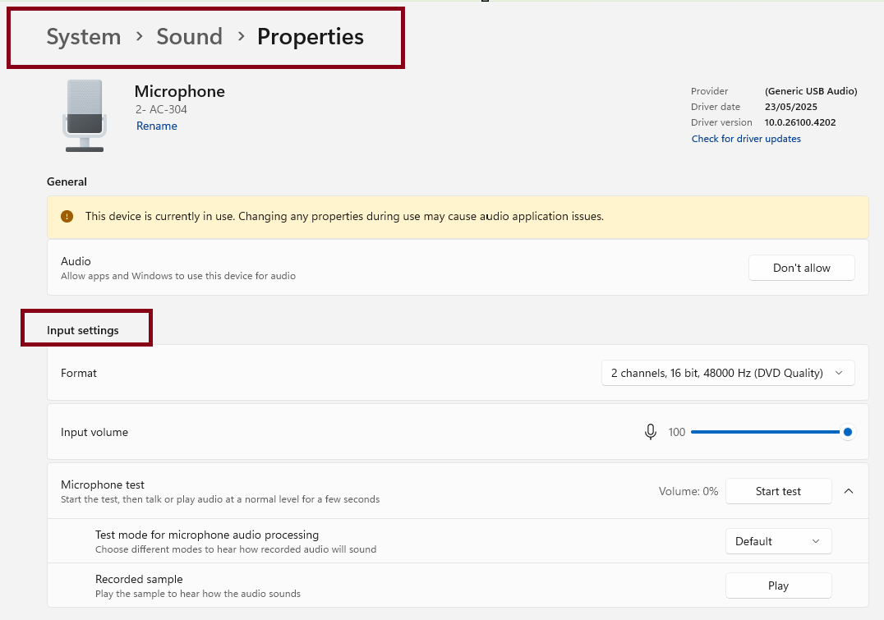This screenshot has height=620, width=884.
Task: Open the Default test mode dropdown
Action: (x=778, y=542)
